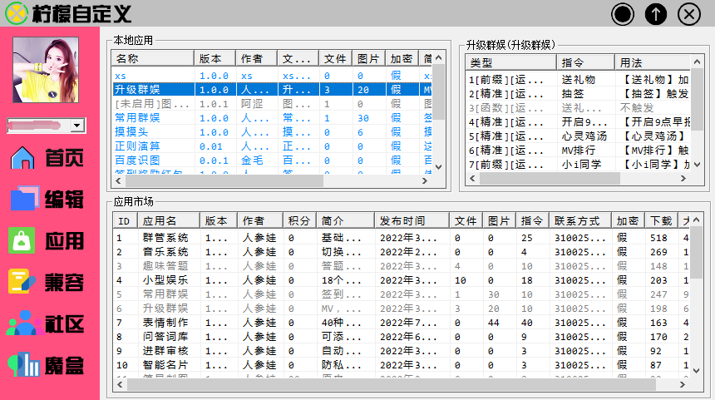Select market app '音乐系统'
The width and height of the screenshot is (715, 400).
tap(402, 252)
